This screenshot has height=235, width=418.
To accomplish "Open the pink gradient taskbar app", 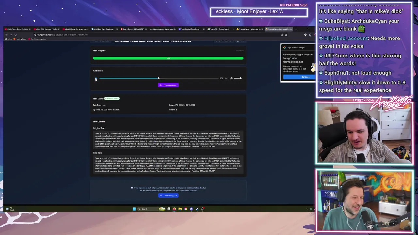I will click(185, 209).
